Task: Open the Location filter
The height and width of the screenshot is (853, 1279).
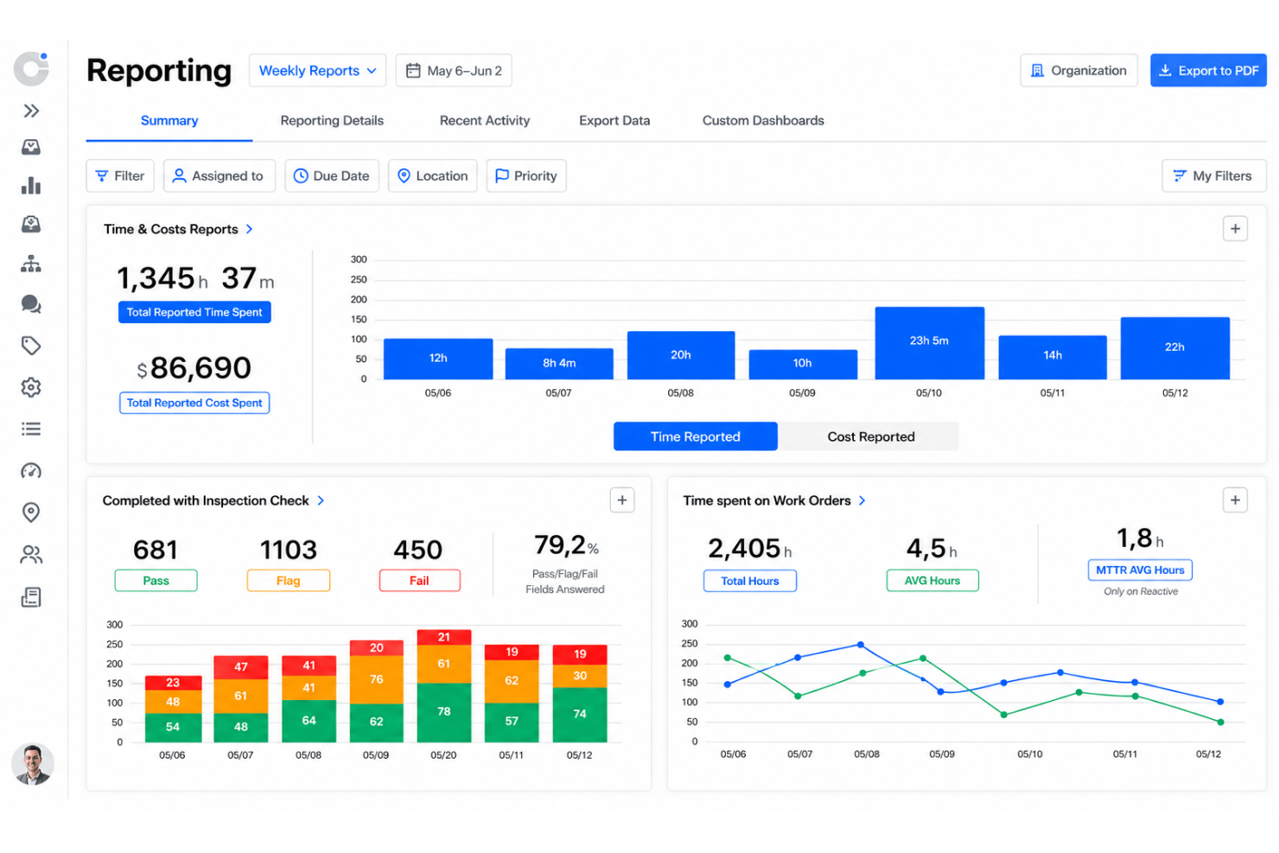Action: 433,175
